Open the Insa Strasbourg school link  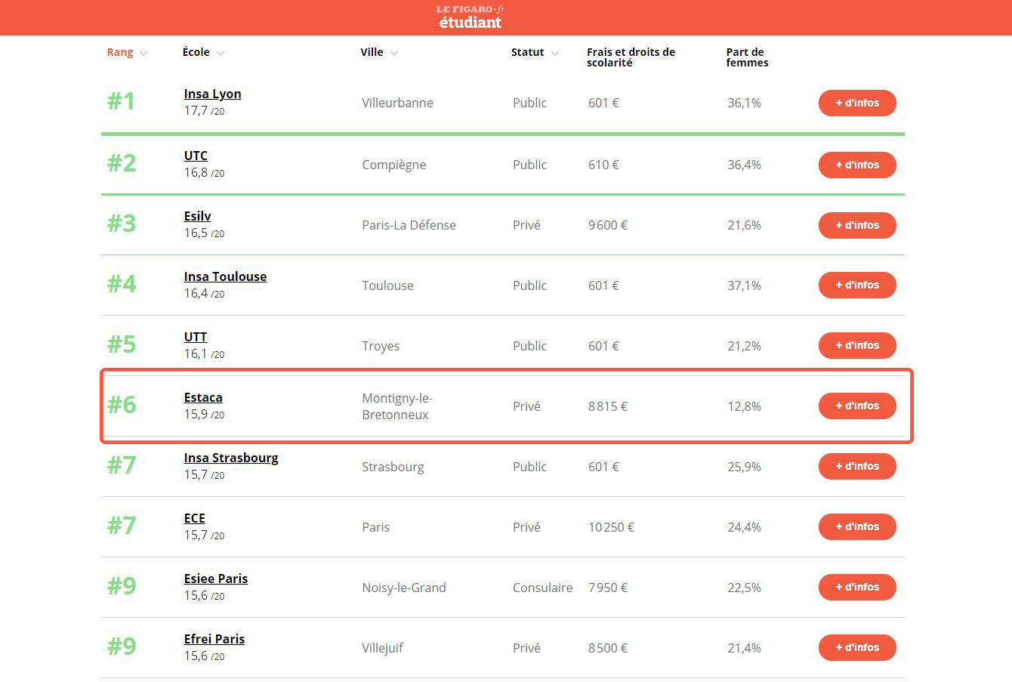tap(231, 458)
